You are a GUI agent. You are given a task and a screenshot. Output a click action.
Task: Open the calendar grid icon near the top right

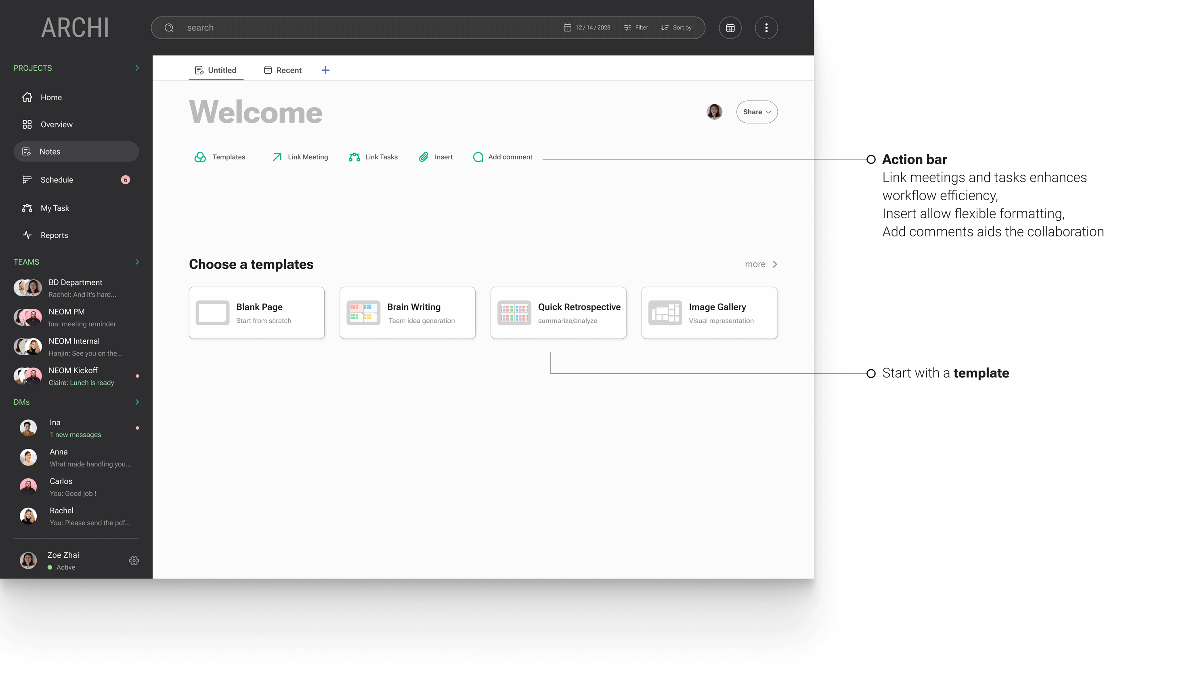coord(730,27)
